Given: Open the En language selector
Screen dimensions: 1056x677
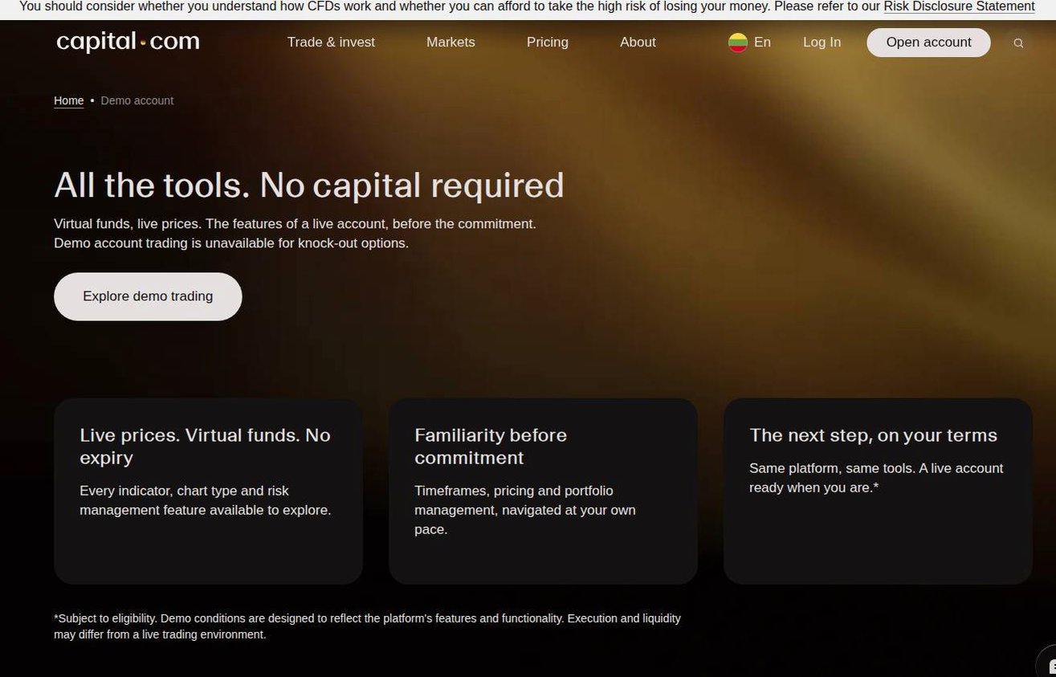Looking at the screenshot, I should [x=762, y=43].
